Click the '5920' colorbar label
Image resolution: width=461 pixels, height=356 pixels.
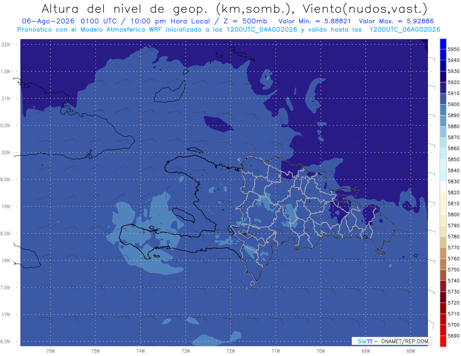pos(453,82)
